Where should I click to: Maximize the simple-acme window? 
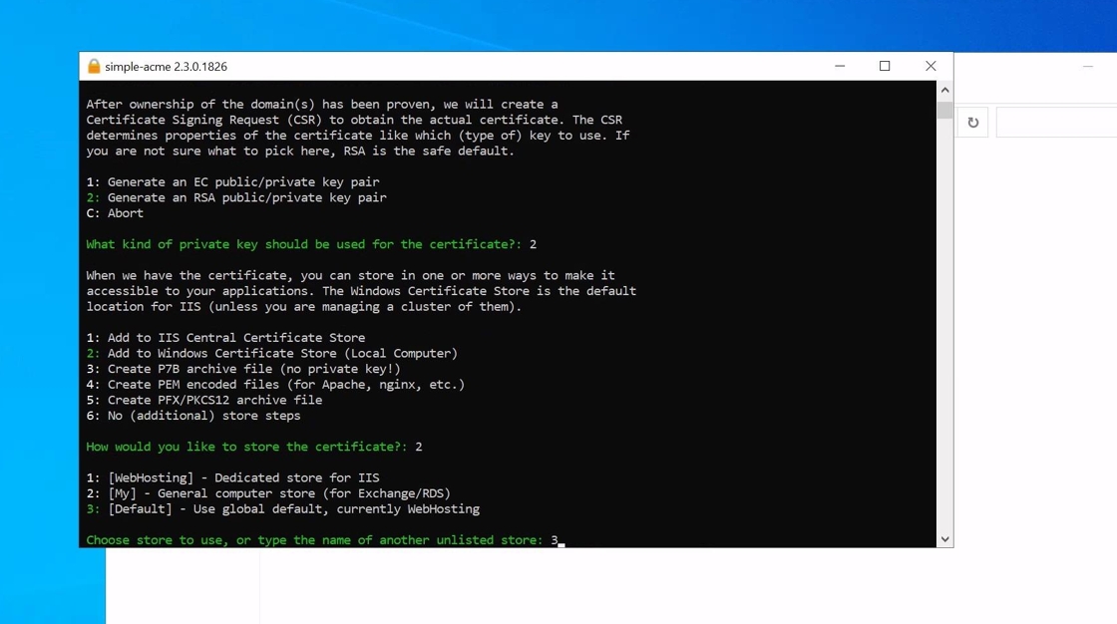point(885,66)
